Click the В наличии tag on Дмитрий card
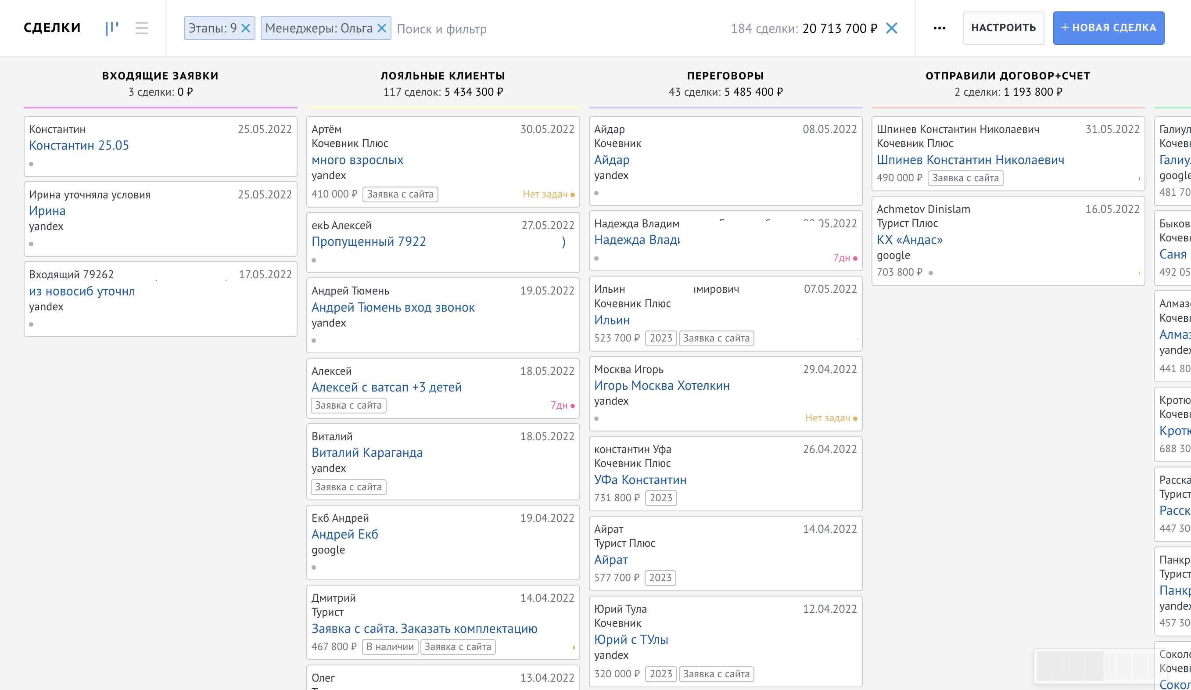1191x690 pixels. [390, 647]
